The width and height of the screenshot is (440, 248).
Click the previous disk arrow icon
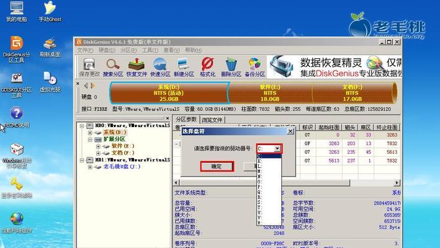(x=86, y=86)
